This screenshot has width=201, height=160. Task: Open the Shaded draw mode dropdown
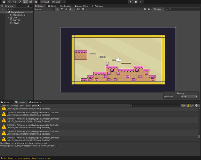44,9
